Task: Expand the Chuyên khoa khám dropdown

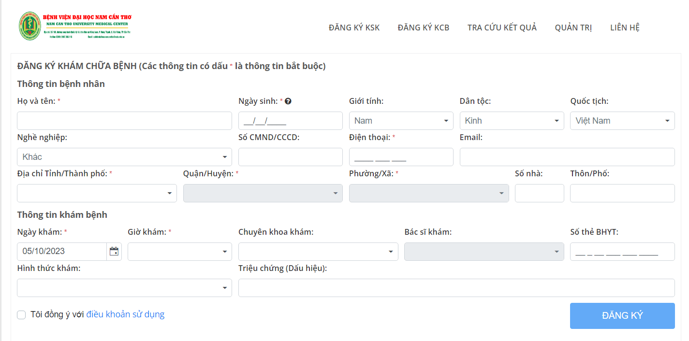Action: click(318, 252)
